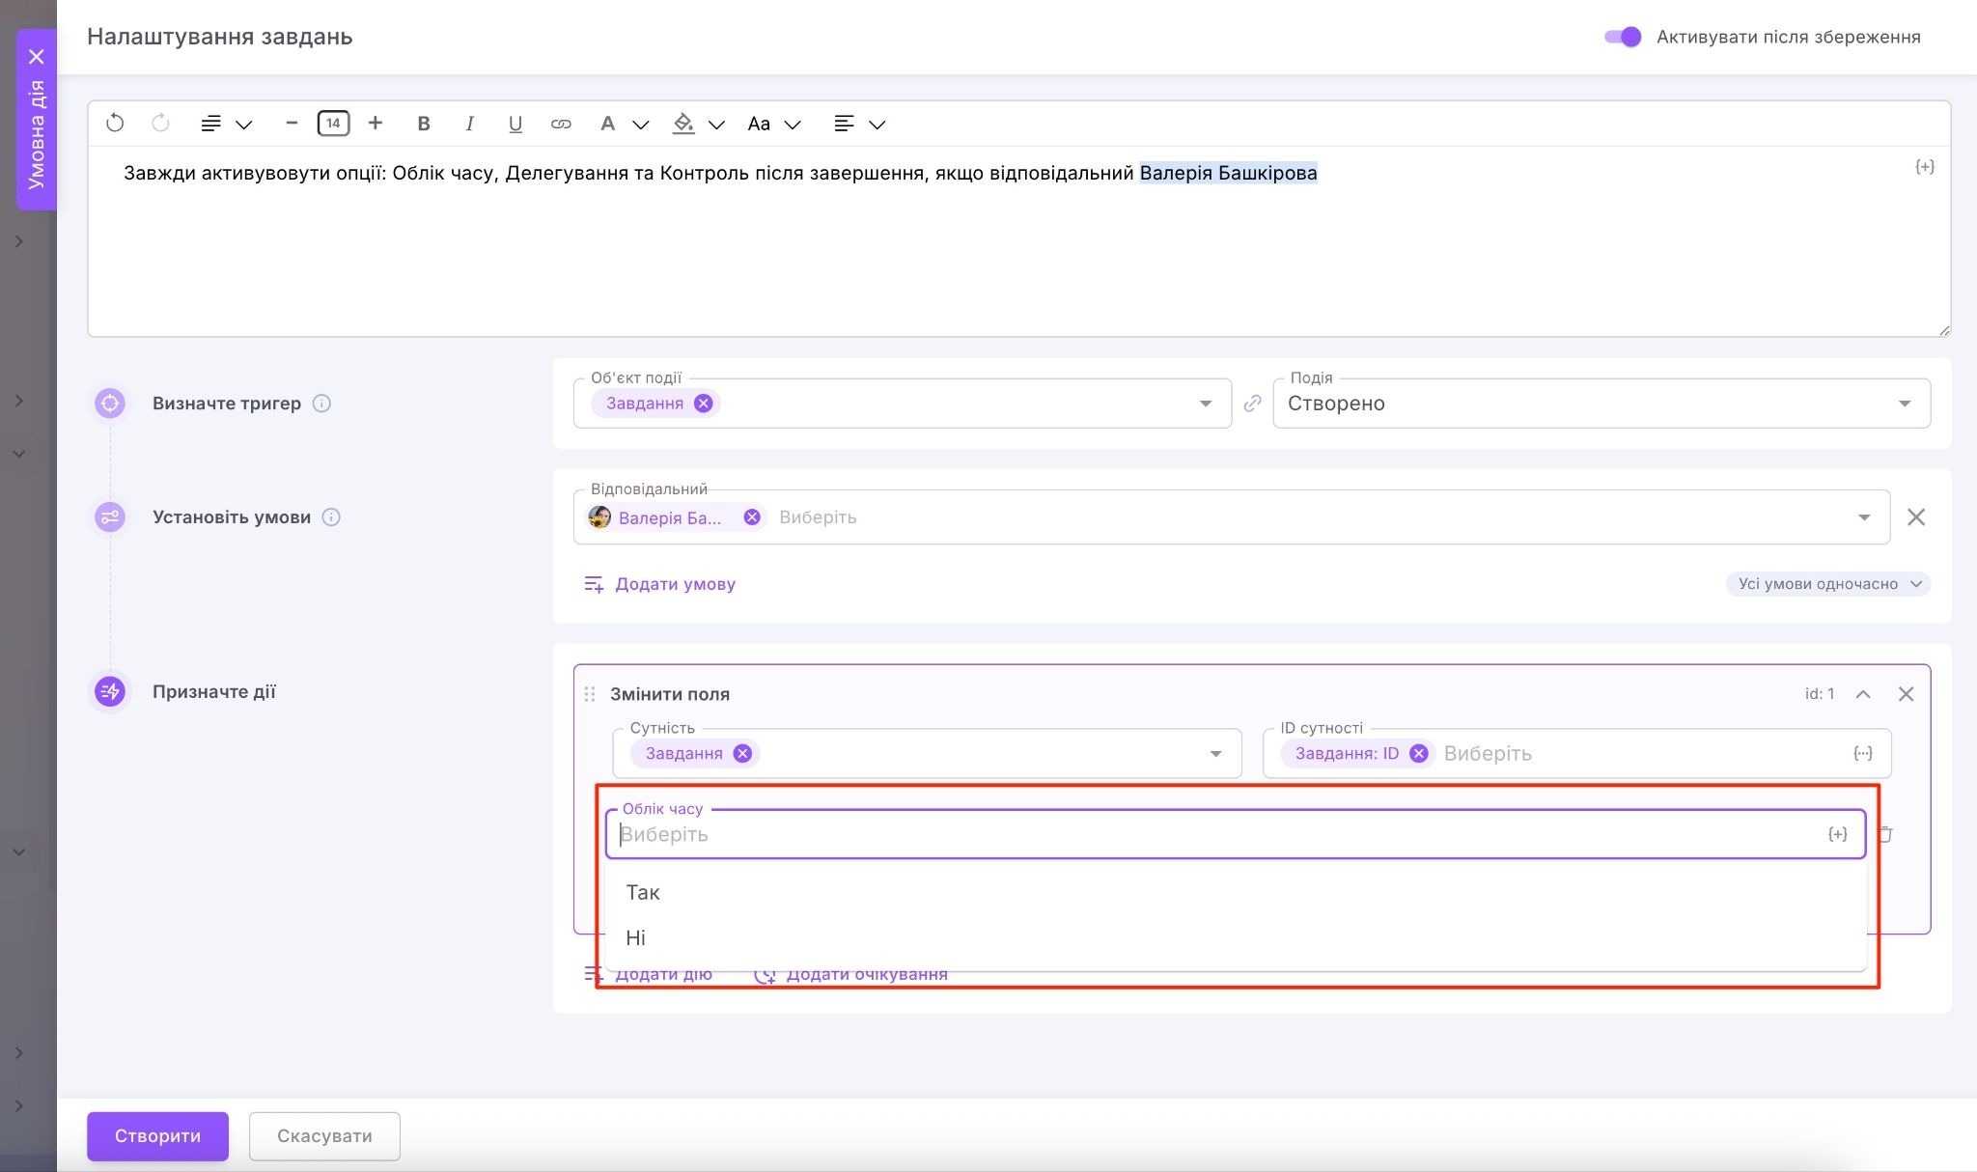
Task: Select the Ні option in dropdown list
Action: pyautogui.click(x=635, y=938)
